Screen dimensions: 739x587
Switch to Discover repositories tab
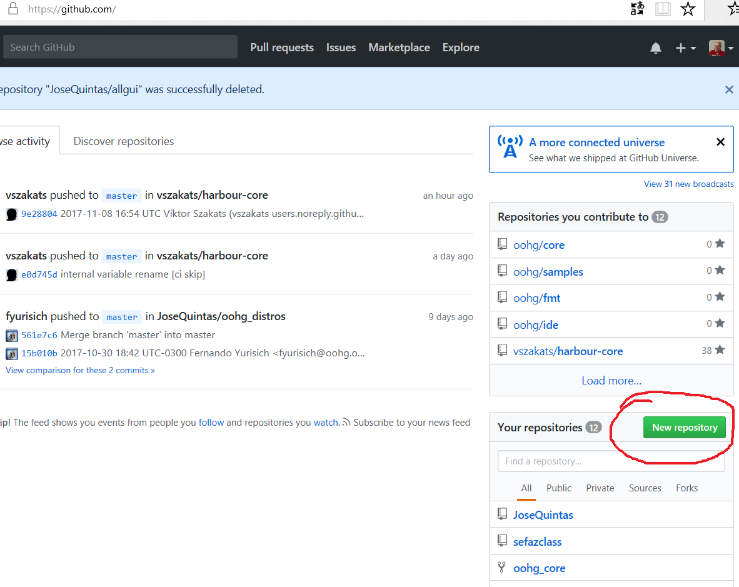[124, 141]
